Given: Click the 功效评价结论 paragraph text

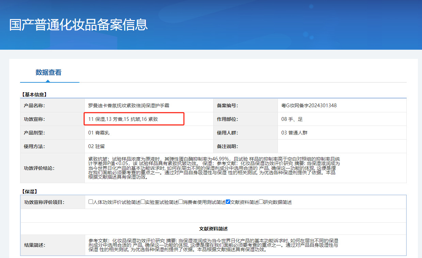Looking at the screenshot, I should [x=214, y=168].
